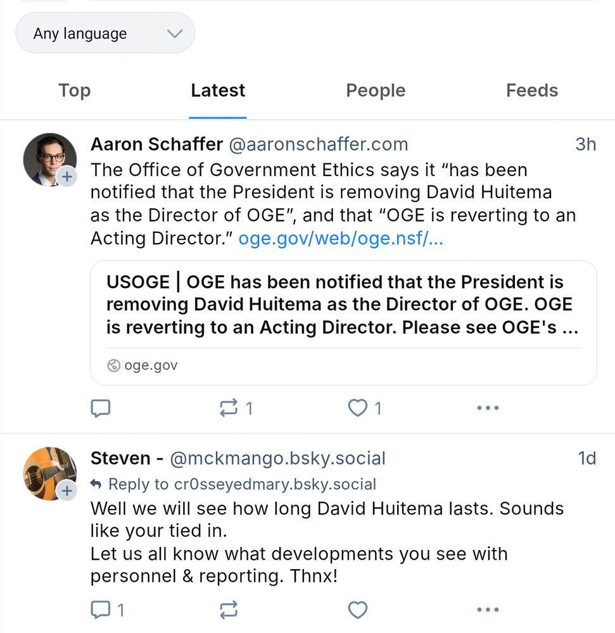This screenshot has height=633, width=615.
Task: Repost Aaron Schaffer's OGE post
Action: [x=229, y=408]
